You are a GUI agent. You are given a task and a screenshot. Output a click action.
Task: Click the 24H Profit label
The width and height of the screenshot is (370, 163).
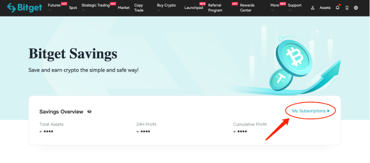146,124
